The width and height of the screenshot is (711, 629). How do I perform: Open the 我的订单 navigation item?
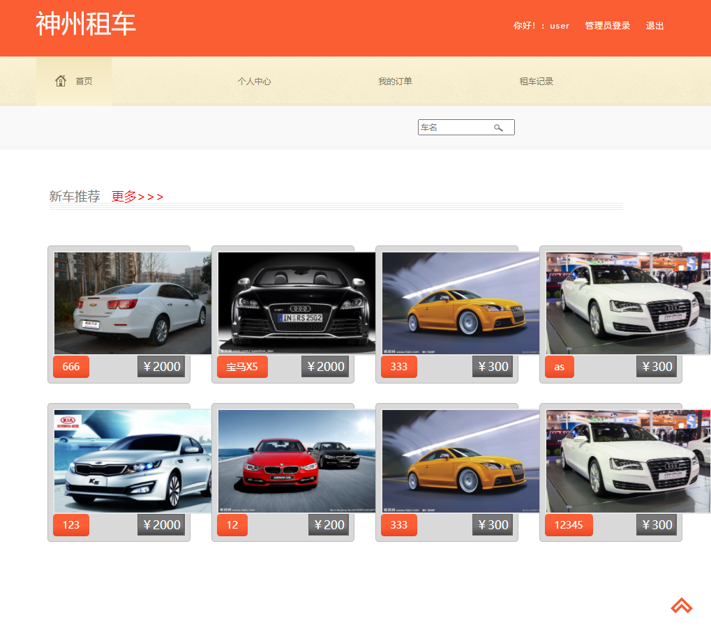(395, 81)
